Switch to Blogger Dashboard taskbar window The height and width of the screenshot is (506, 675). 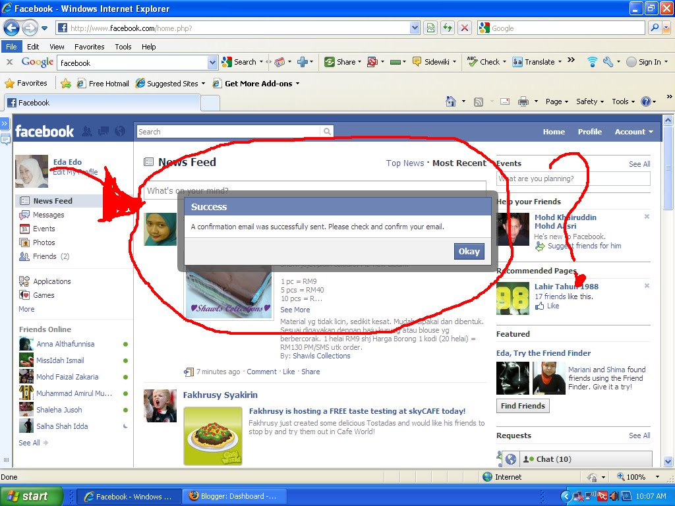point(234,496)
